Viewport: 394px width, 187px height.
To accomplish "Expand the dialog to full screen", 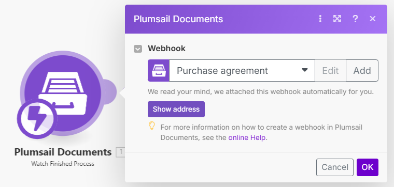I will pyautogui.click(x=337, y=19).
